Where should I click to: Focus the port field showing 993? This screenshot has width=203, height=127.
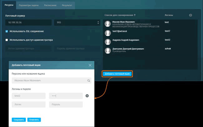(x=77, y=22)
